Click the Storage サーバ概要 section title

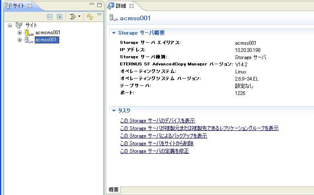pos(141,33)
